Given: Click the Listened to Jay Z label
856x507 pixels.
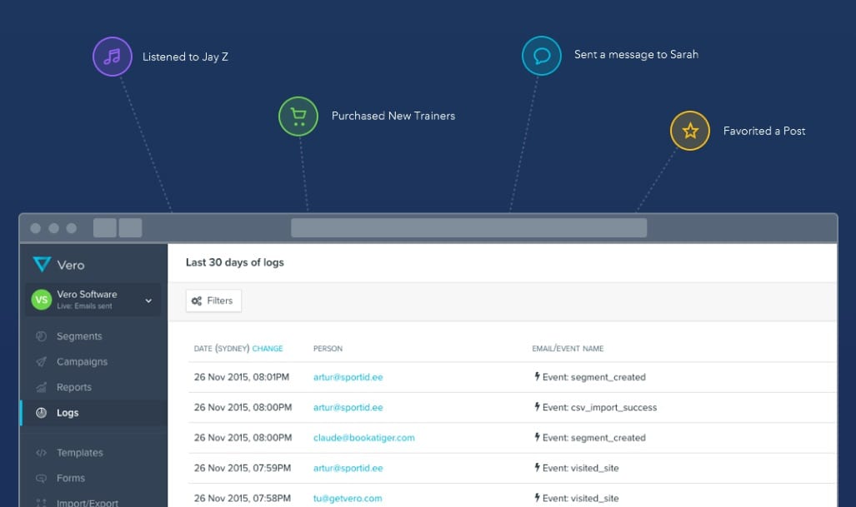Looking at the screenshot, I should point(185,57).
